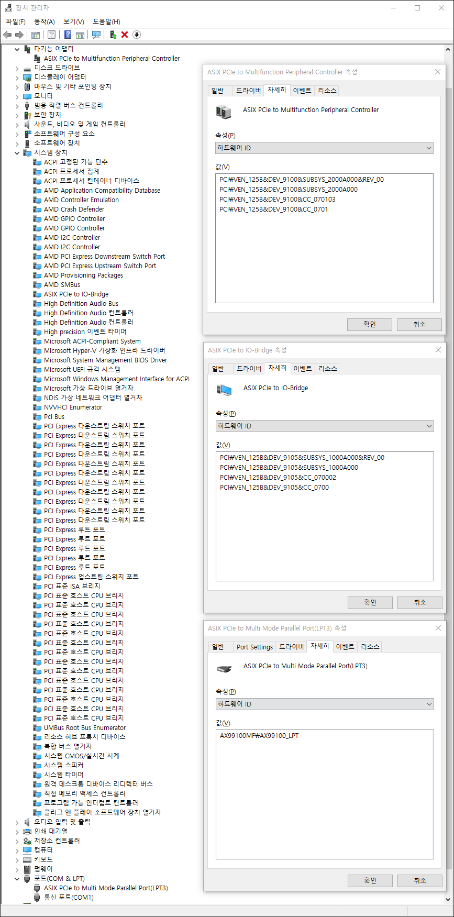Click the blue question mark Help icon
The image size is (454, 917).
[68, 35]
